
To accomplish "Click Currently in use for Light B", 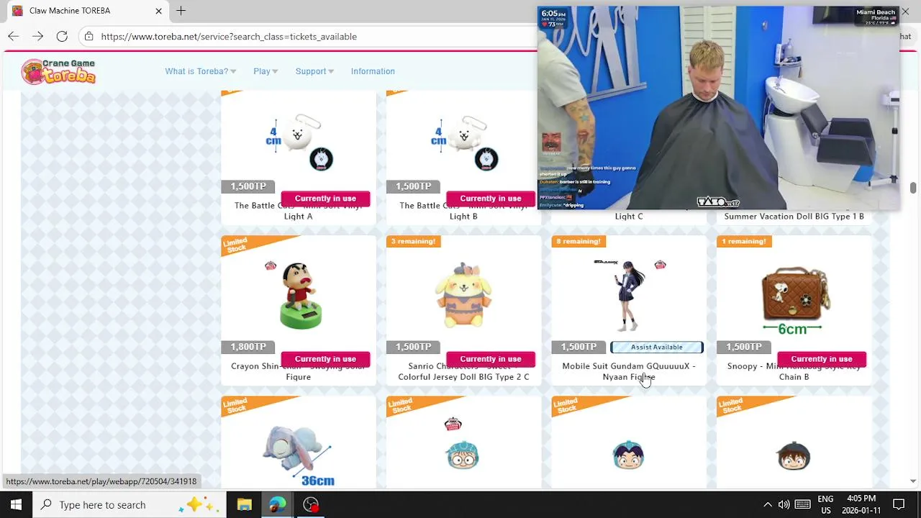I will point(491,199).
